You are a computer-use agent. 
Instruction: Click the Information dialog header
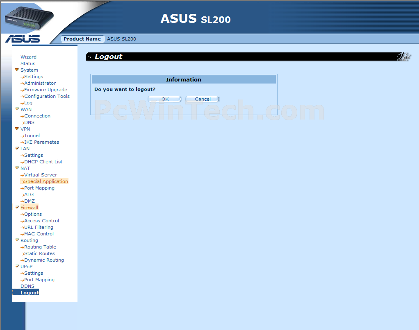coord(184,79)
